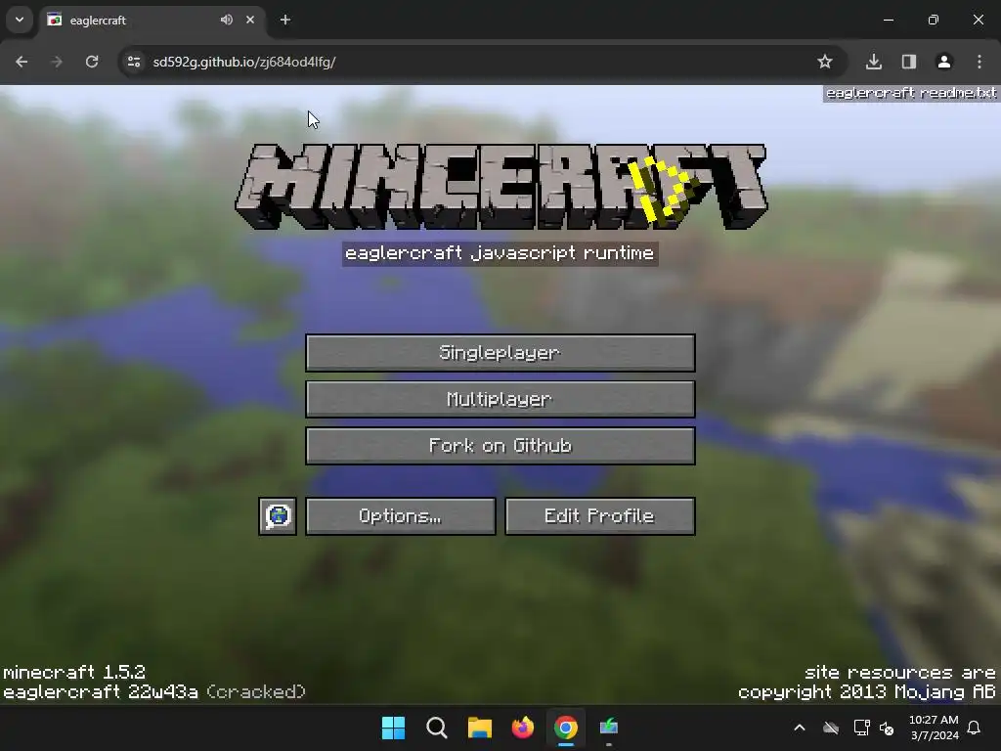This screenshot has height=751, width=1001.
Task: Mute the eaglercraft tab audio
Action: pyautogui.click(x=227, y=20)
